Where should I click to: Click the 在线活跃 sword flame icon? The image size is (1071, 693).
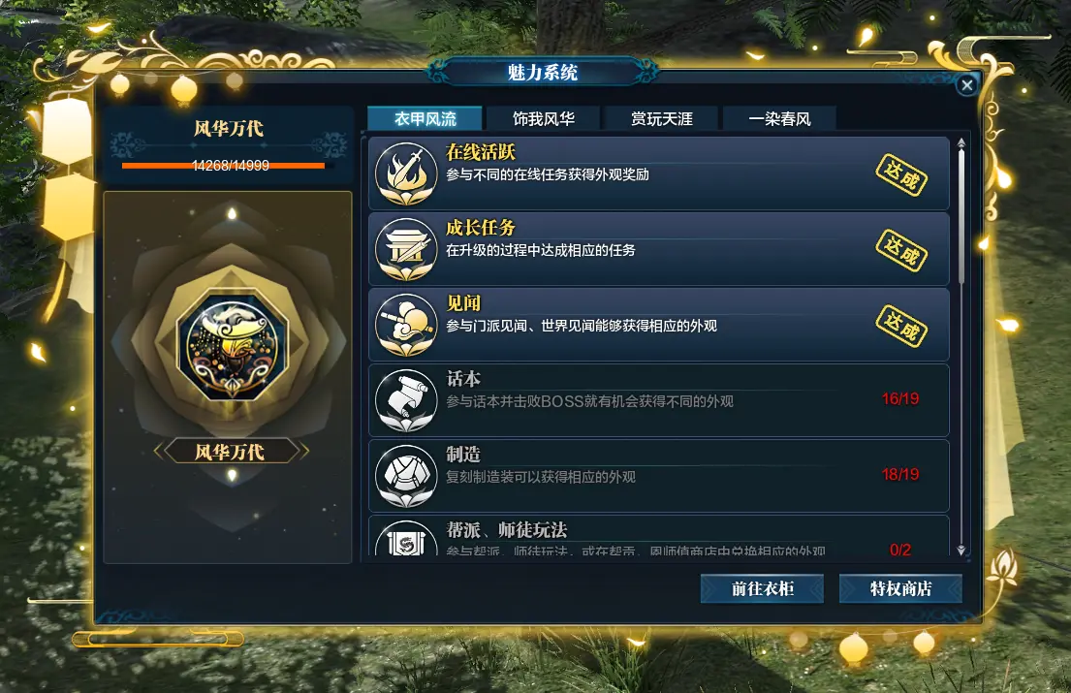(x=406, y=173)
